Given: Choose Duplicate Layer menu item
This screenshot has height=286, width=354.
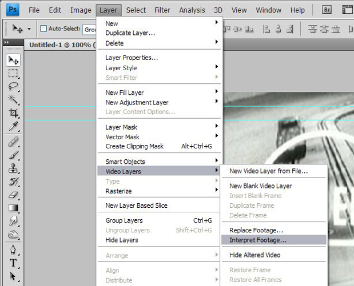Looking at the screenshot, I should tap(159, 33).
